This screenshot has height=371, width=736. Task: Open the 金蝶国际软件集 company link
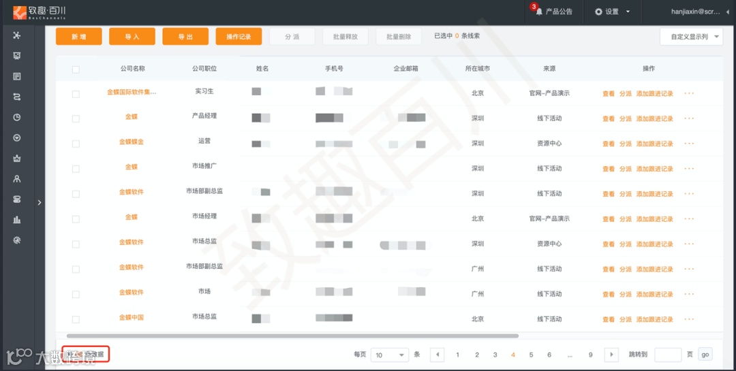point(132,92)
